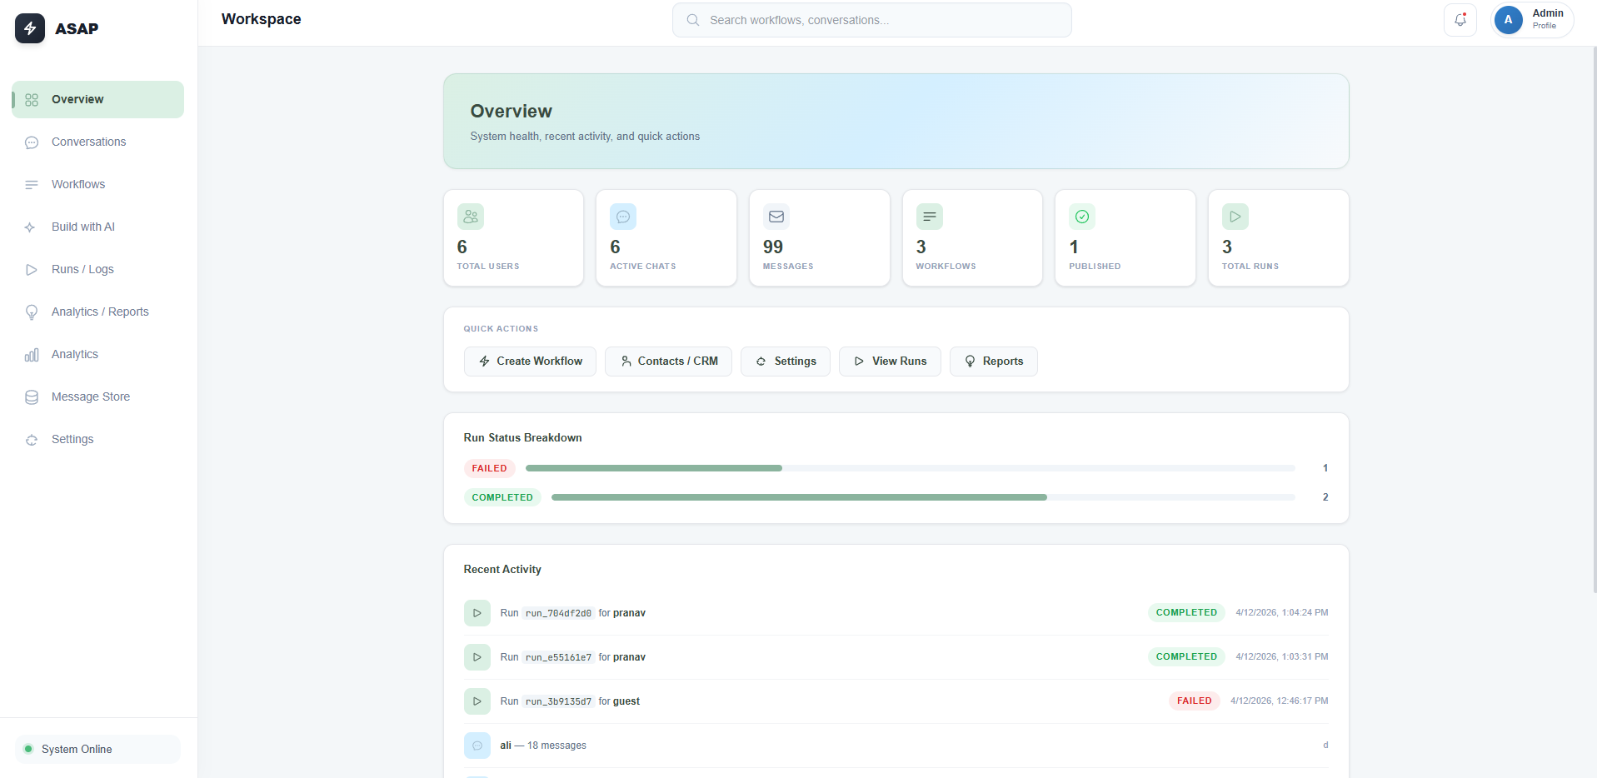
Task: Click the Recent Activity heading
Action: click(x=502, y=570)
